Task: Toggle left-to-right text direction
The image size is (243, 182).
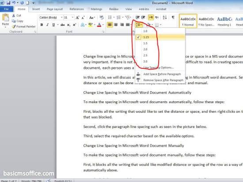Action: click(x=151, y=18)
